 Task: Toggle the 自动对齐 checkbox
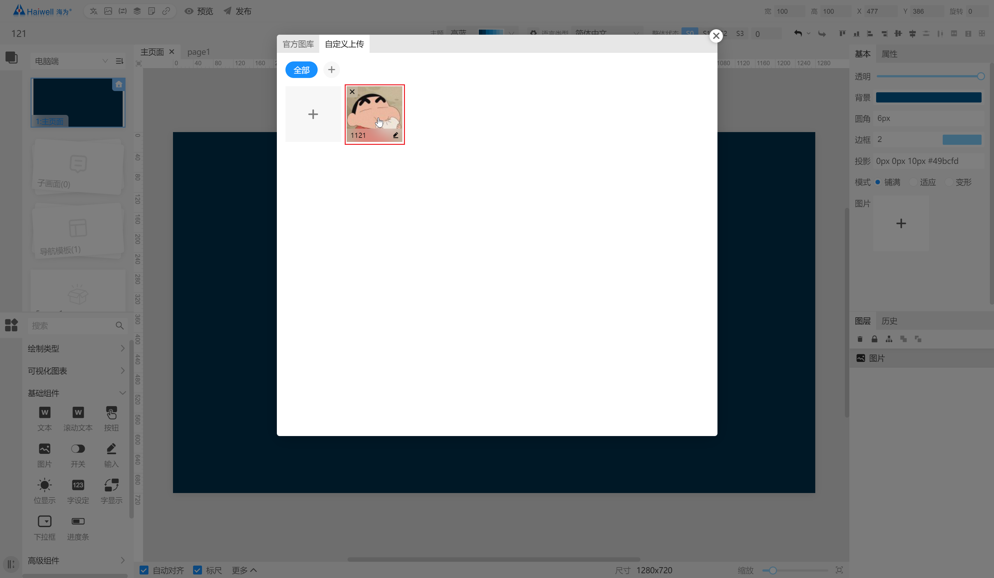coord(144,570)
